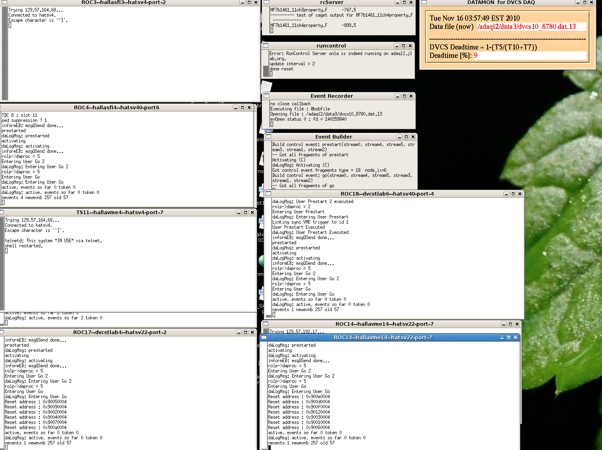This screenshot has height=450, width=602.
Task: Click 'Linking sync VME trigger to id 1' in ROC18
Action: (310, 222)
